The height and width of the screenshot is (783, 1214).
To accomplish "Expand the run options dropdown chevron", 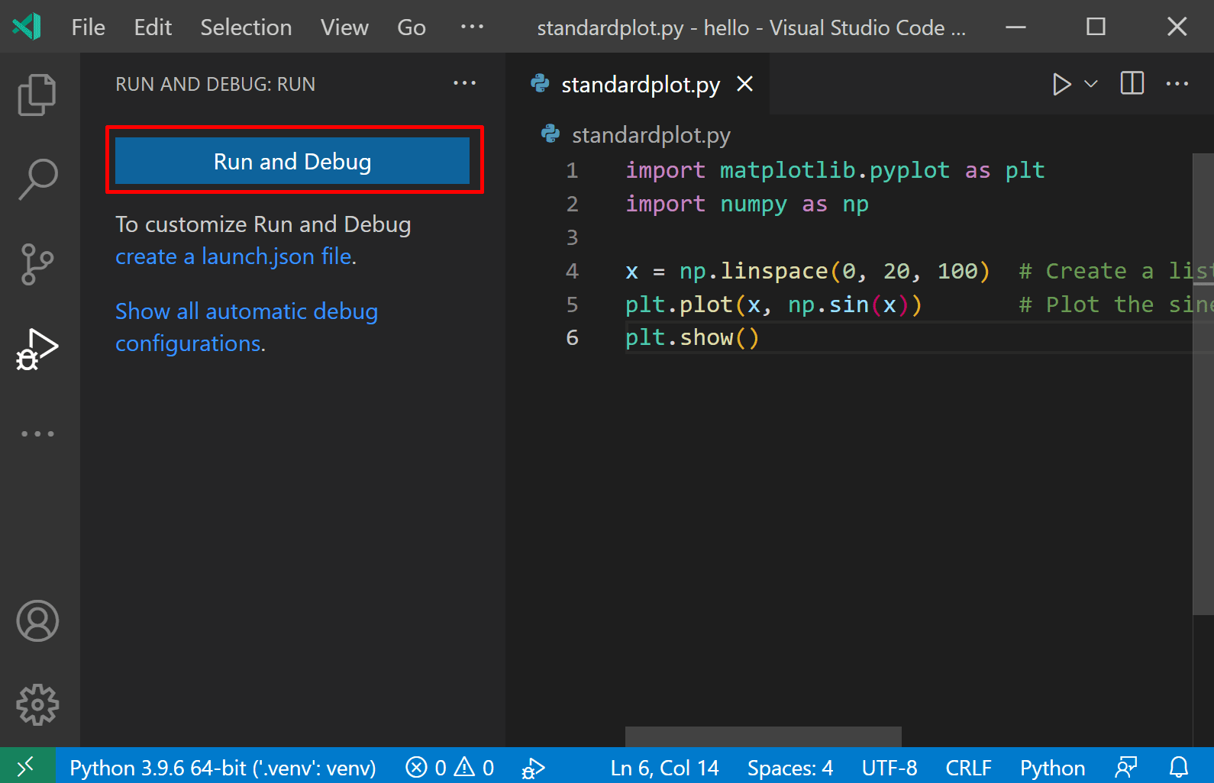I will click(1091, 84).
